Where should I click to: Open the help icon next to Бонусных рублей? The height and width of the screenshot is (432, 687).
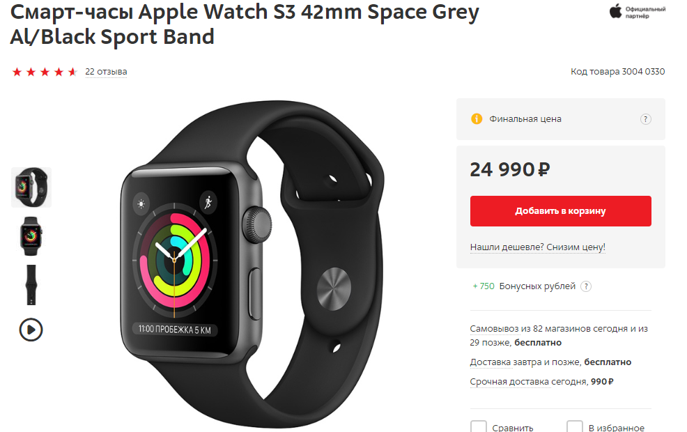(586, 286)
